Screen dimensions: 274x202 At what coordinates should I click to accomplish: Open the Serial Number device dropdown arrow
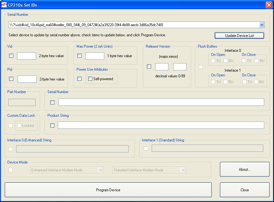tap(262, 25)
